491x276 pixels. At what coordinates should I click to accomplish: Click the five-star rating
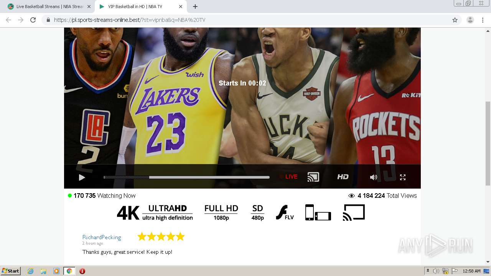point(161,237)
